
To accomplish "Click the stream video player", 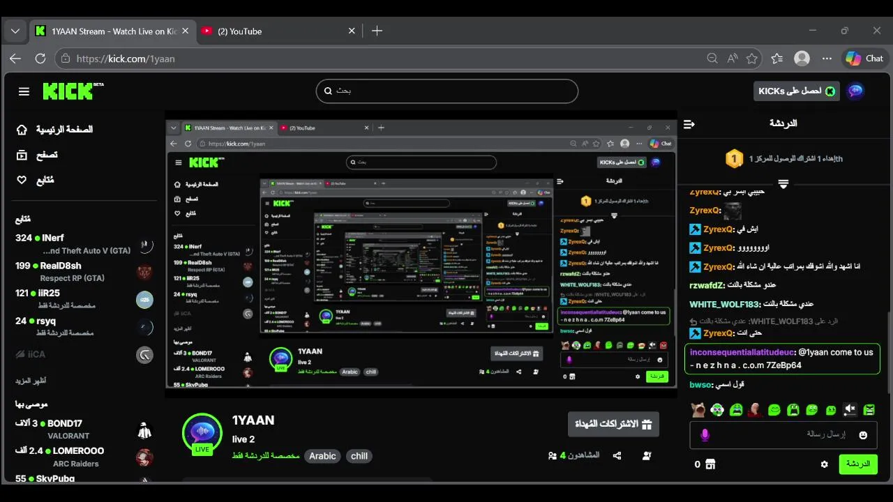I will 421,254.
